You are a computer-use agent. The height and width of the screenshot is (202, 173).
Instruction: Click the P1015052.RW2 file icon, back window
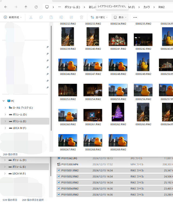[x=59, y=176]
